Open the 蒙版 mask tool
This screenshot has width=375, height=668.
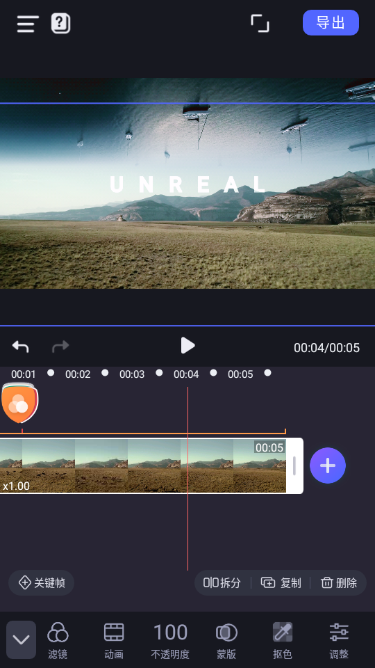(x=226, y=641)
